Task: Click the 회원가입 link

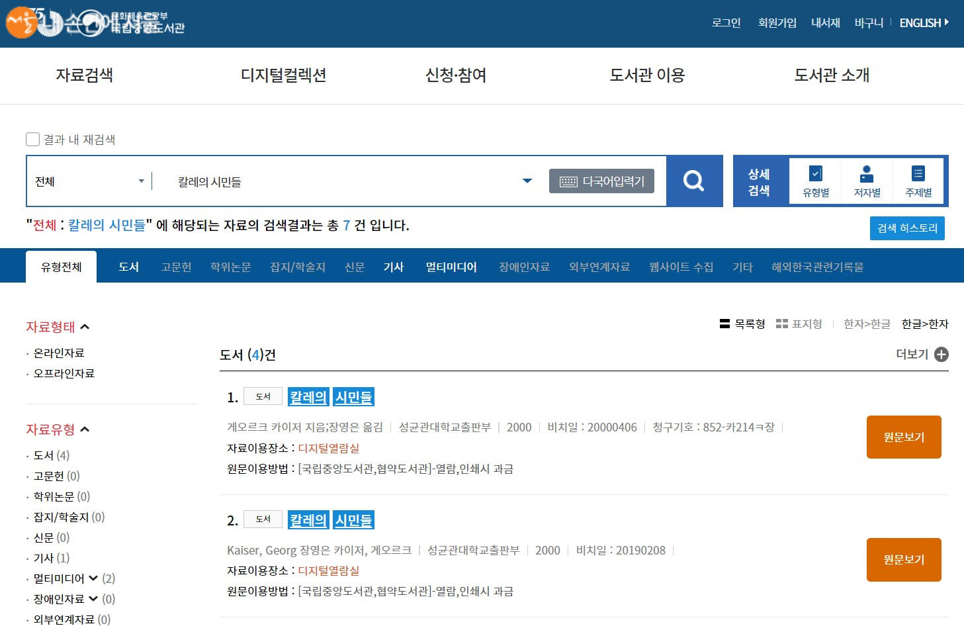Action: click(x=777, y=22)
